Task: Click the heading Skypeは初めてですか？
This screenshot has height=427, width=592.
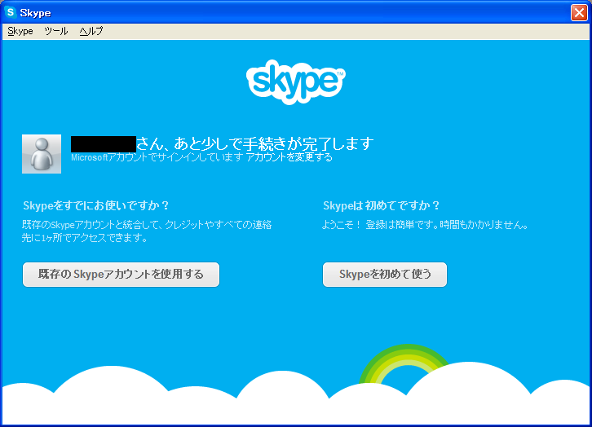Action: tap(382, 205)
